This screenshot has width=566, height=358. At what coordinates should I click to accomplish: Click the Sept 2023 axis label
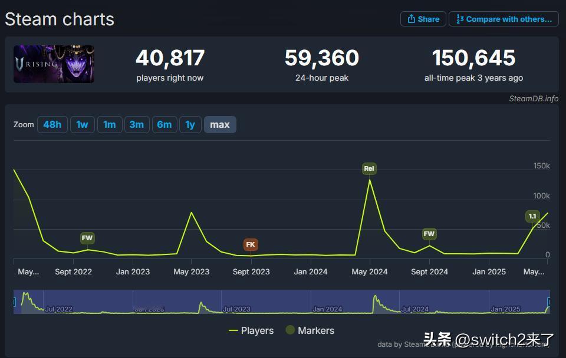pos(251,272)
